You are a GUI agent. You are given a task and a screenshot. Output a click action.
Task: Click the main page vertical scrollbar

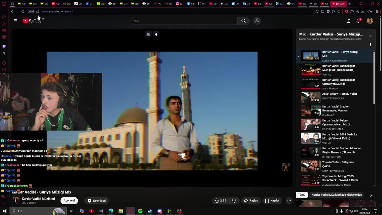[381, 45]
